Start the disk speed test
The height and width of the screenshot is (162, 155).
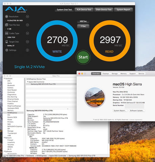(83, 57)
